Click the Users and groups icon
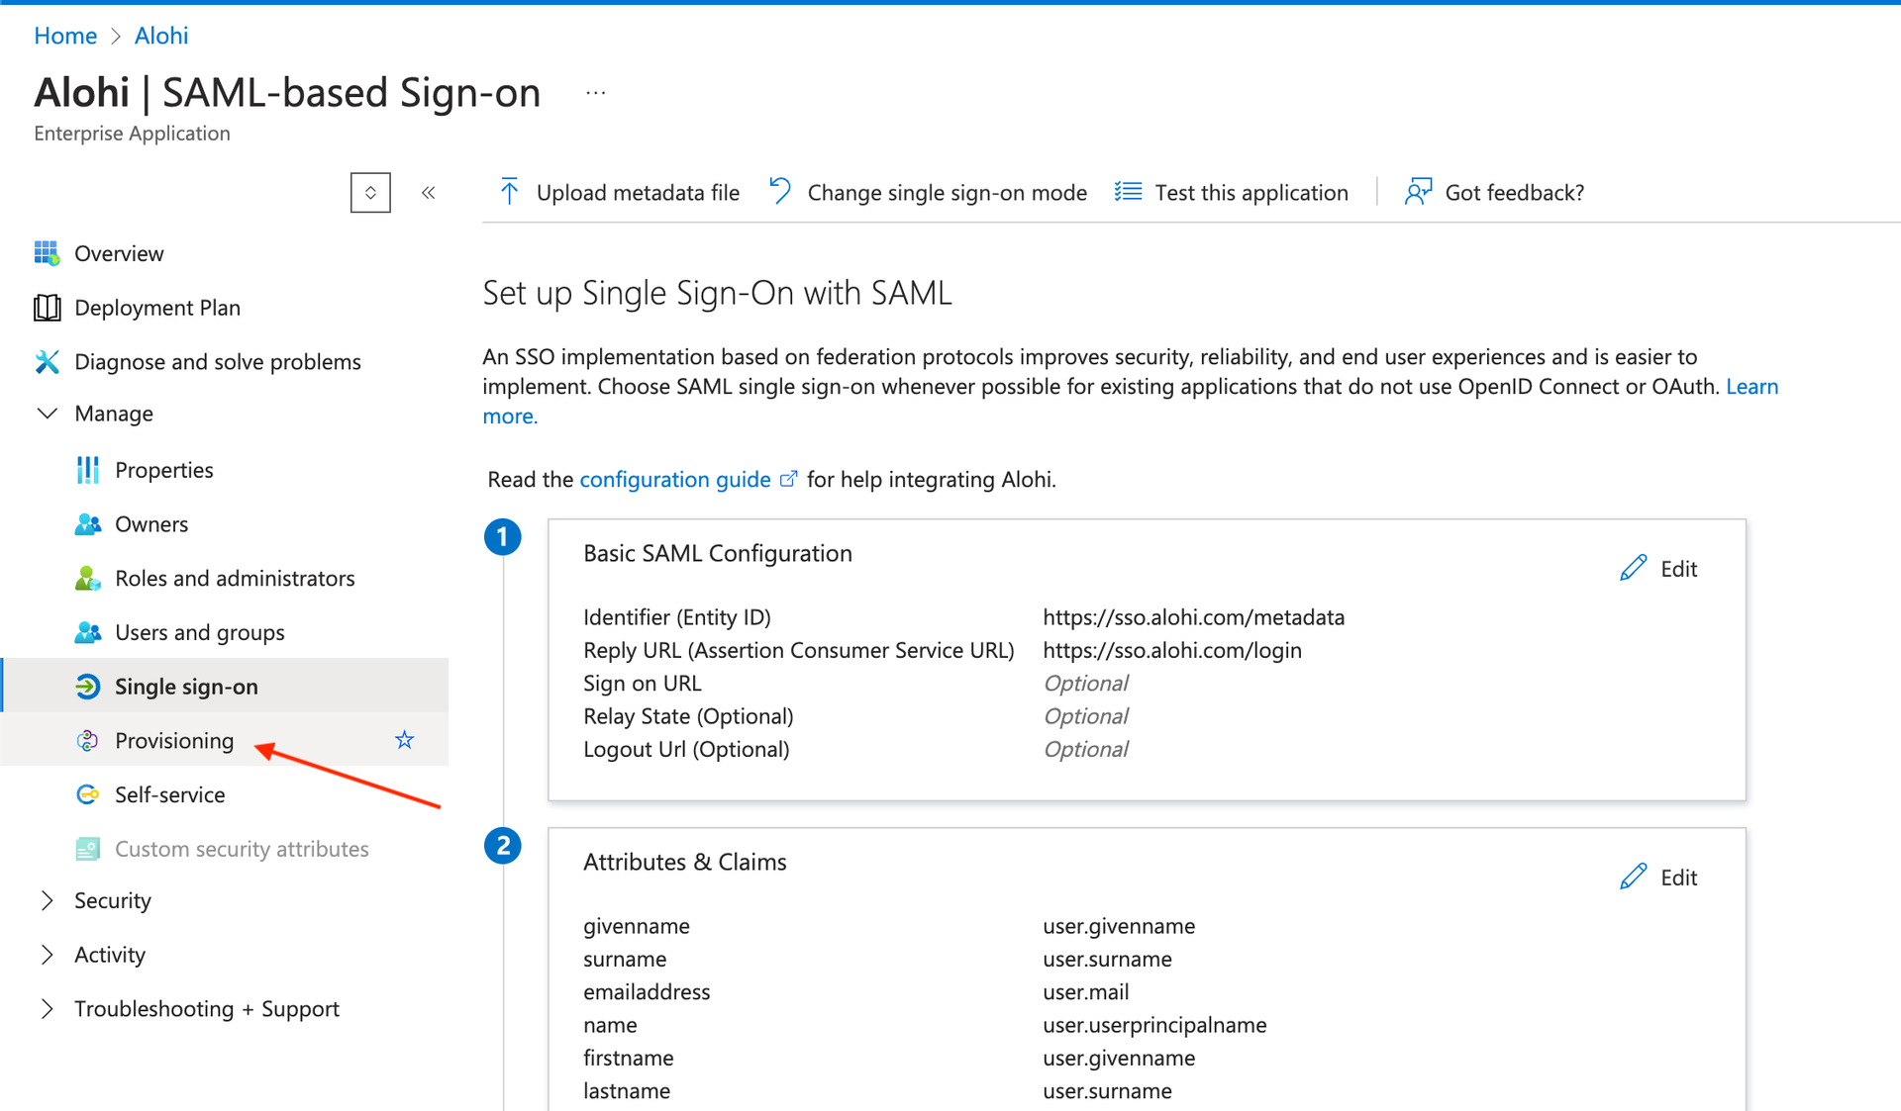Viewport: 1901px width, 1111px height. tap(87, 632)
